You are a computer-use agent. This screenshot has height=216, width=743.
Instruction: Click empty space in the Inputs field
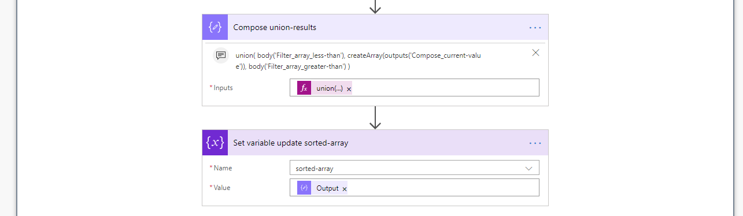pyautogui.click(x=445, y=88)
